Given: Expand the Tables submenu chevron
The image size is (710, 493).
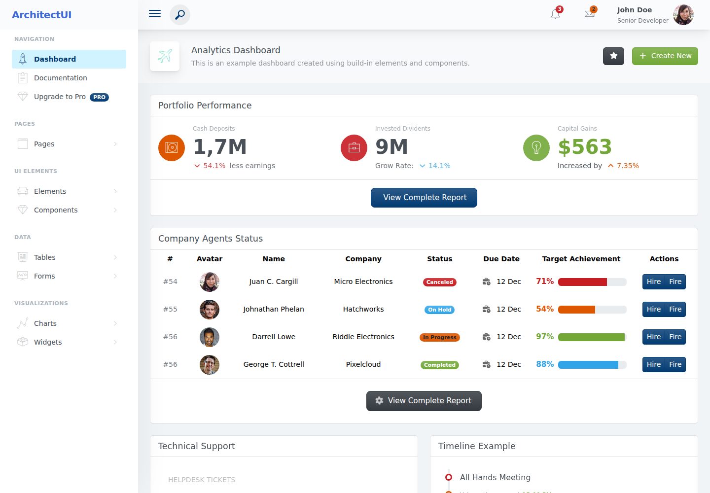Looking at the screenshot, I should click(115, 257).
